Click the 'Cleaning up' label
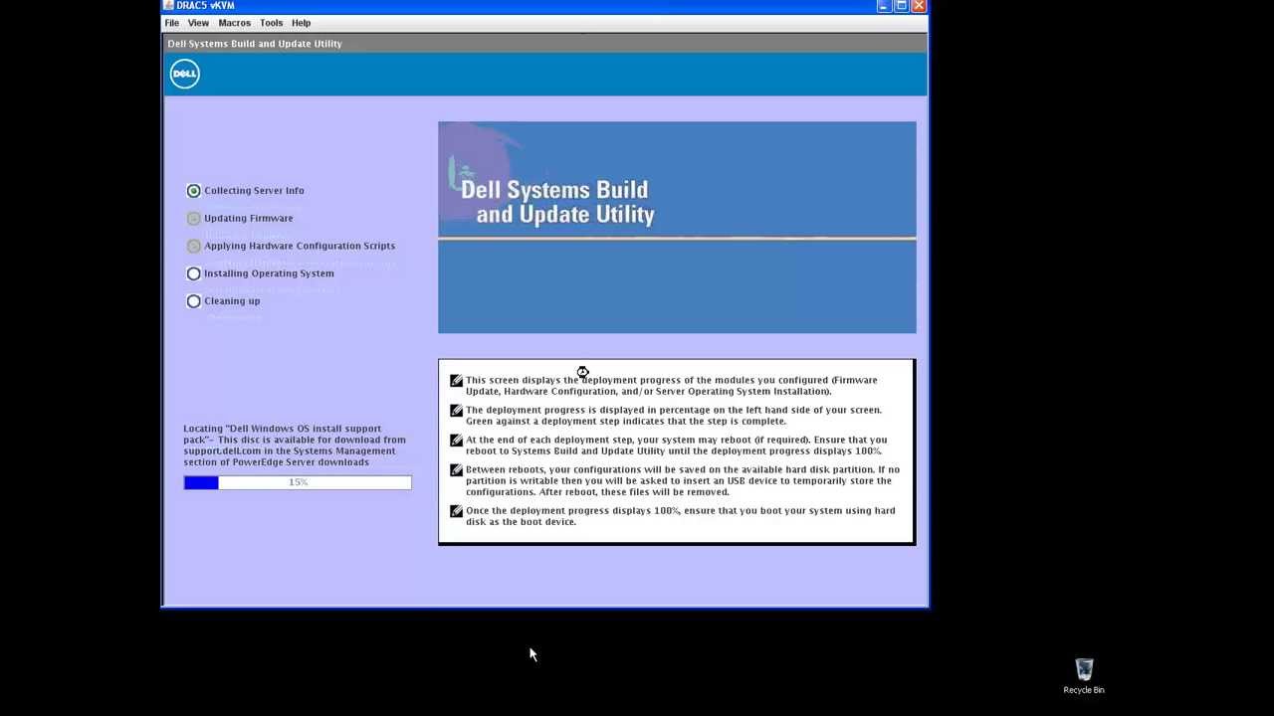This screenshot has width=1274, height=716. (x=232, y=301)
